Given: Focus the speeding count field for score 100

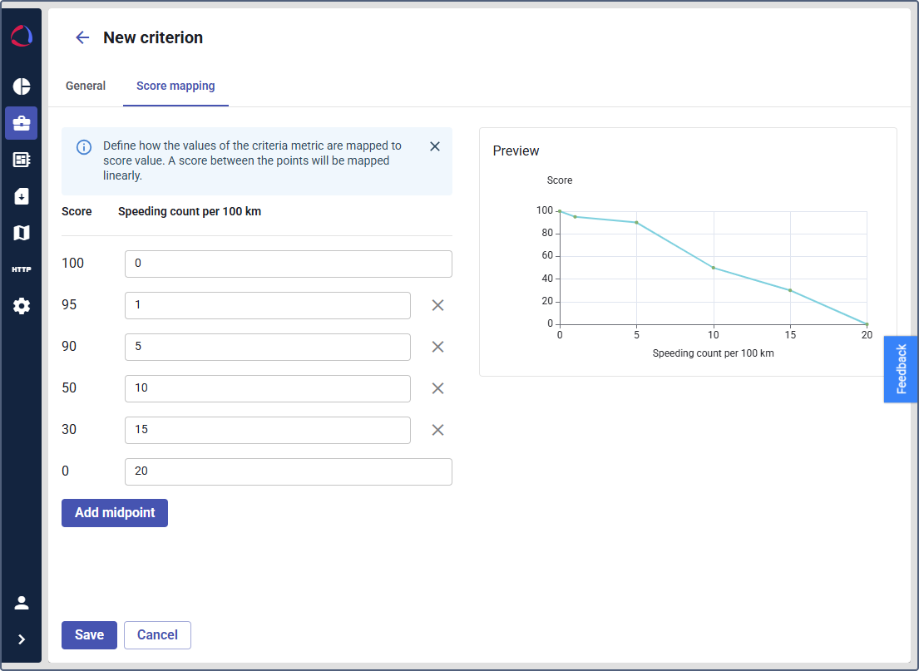Looking at the screenshot, I should point(288,264).
